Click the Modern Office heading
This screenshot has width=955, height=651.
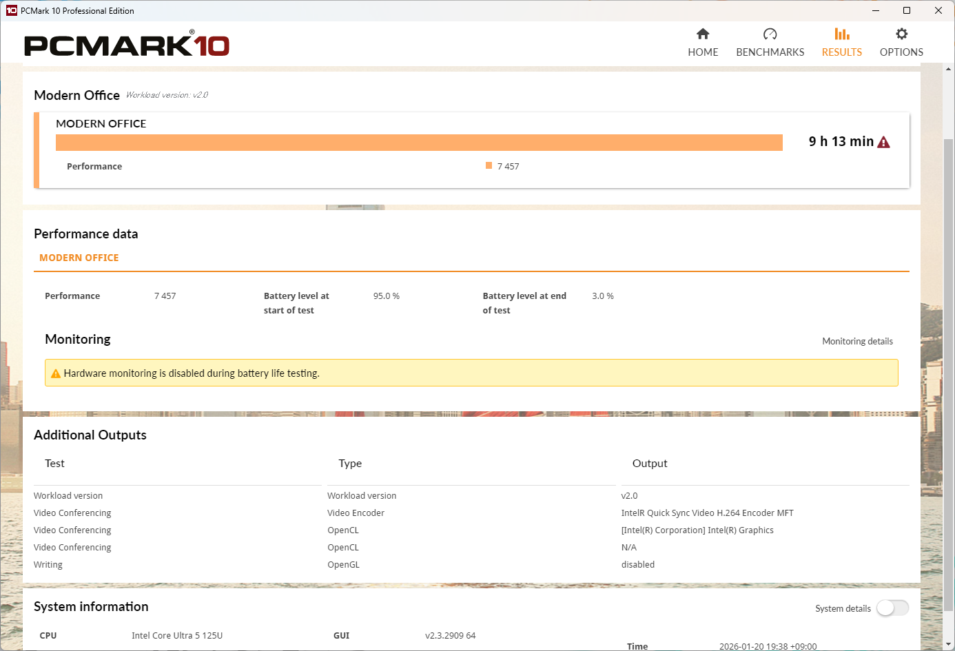pos(76,95)
